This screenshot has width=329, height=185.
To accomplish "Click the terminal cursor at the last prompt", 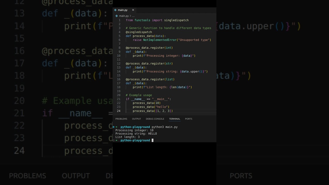I will 152,140.
